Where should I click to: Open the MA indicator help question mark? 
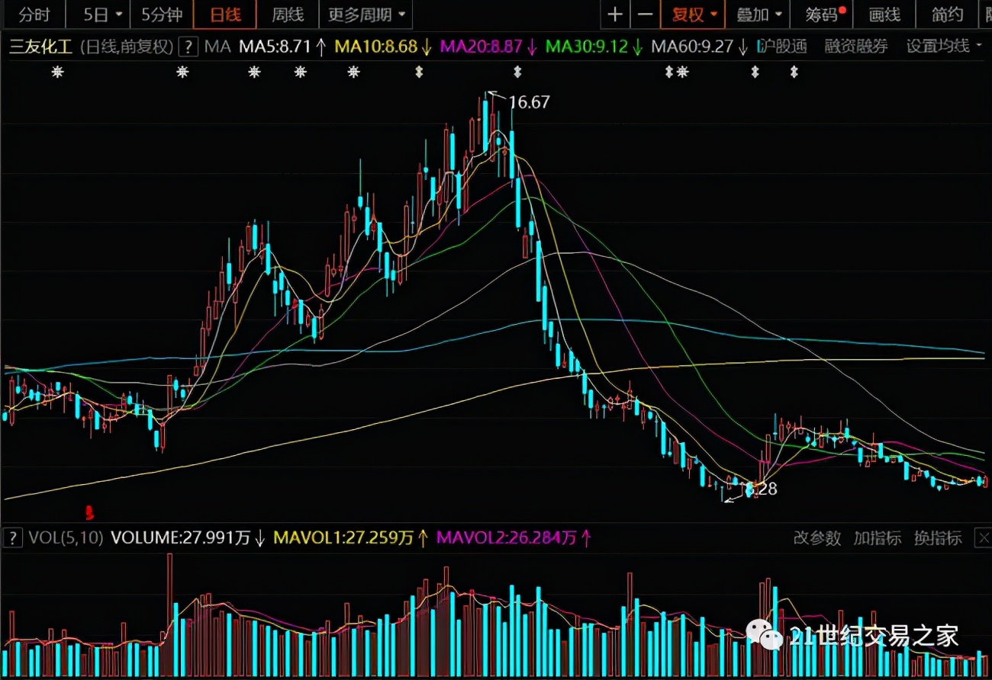(188, 47)
